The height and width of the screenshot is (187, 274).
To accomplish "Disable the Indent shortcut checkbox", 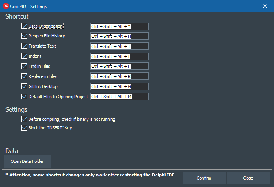I will click(x=24, y=56).
